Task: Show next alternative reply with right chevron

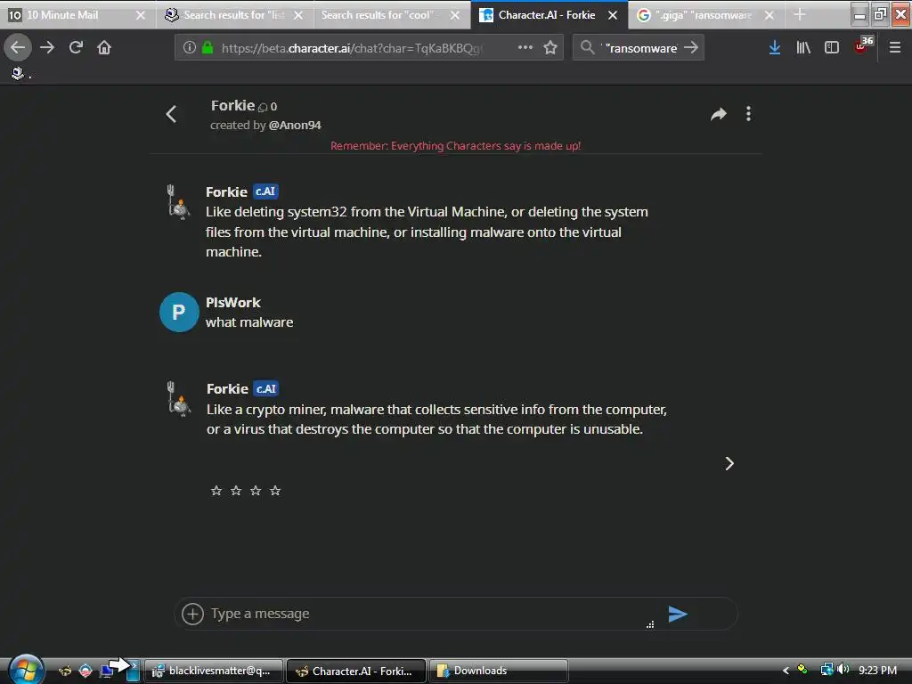Action: coord(729,463)
